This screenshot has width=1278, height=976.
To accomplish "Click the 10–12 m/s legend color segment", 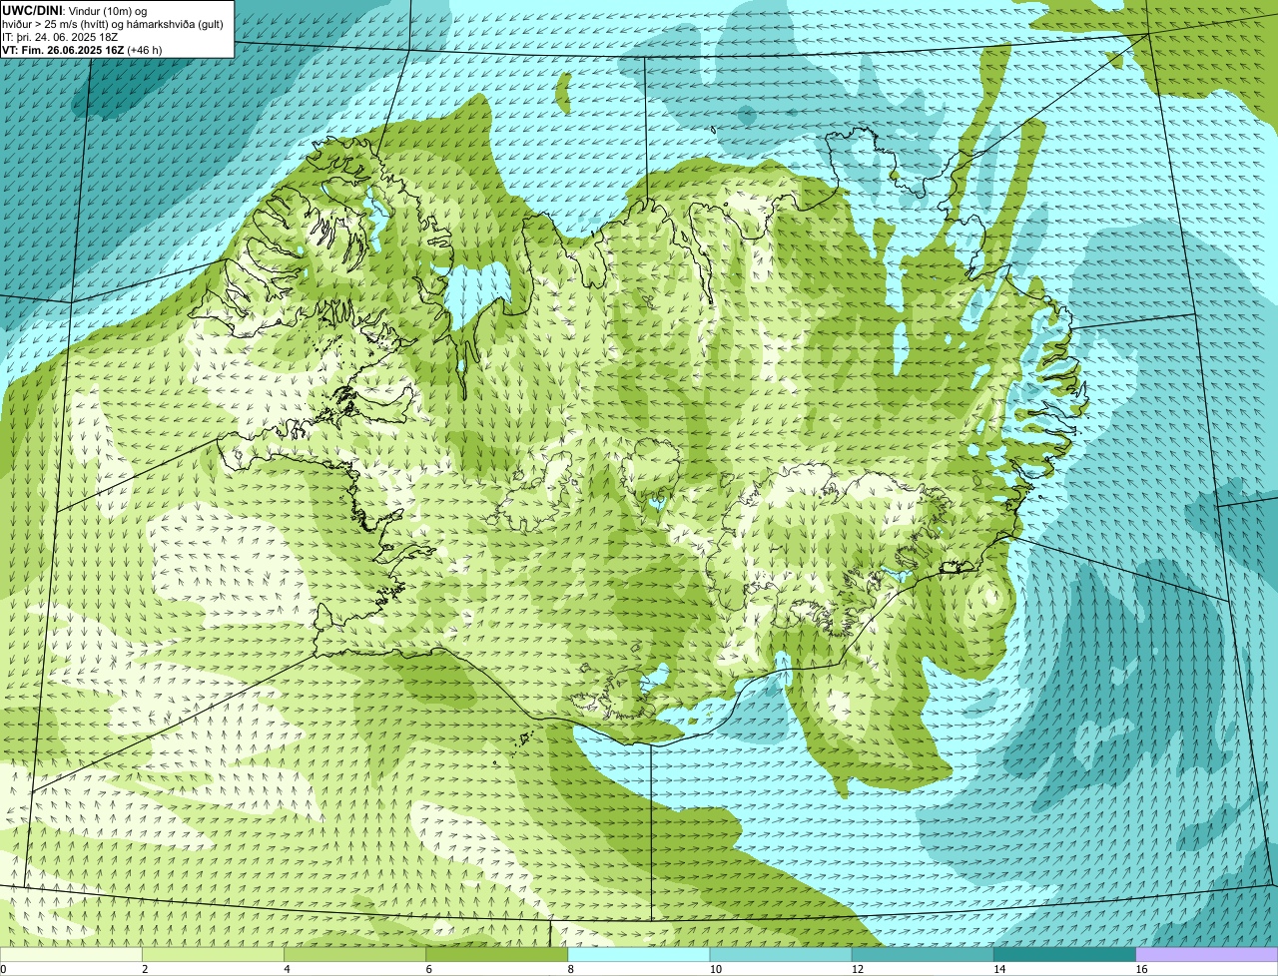I will (x=781, y=955).
